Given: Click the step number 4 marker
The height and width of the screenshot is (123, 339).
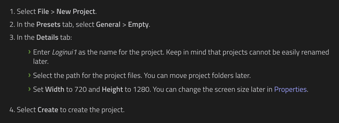Looking at the screenshot, I should tap(12, 110).
